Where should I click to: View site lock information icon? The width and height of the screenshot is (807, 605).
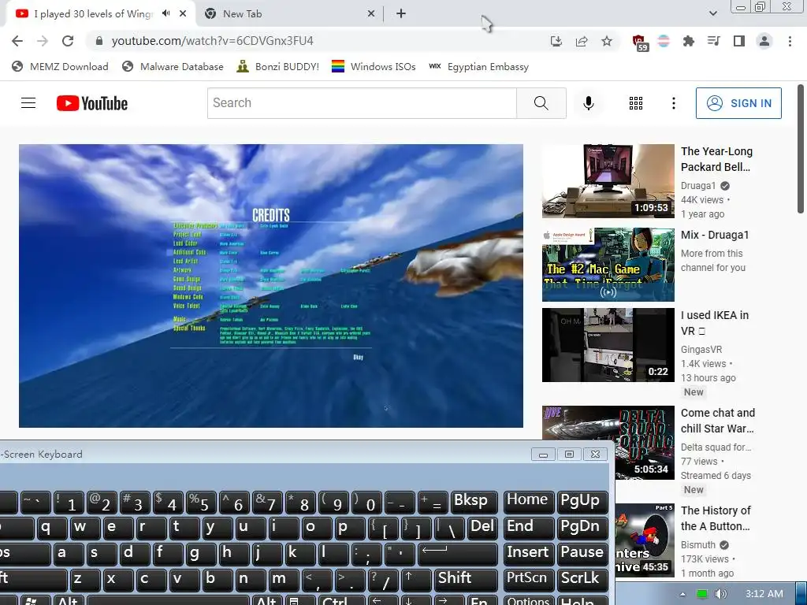pyautogui.click(x=99, y=41)
